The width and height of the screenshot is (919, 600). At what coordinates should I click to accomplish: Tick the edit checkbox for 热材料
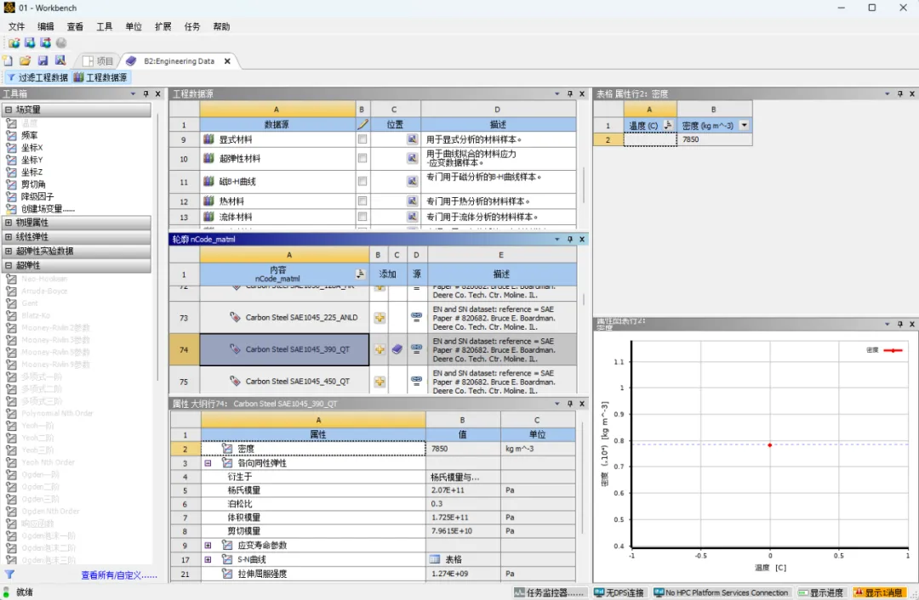[x=362, y=201]
